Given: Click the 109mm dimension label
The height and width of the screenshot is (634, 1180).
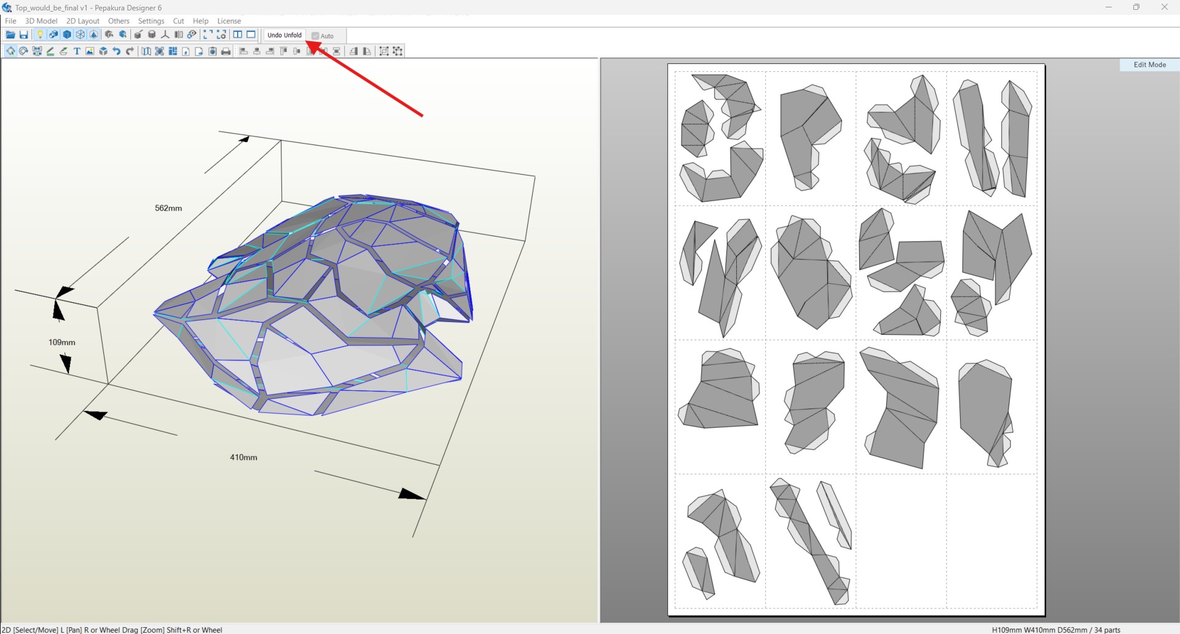Looking at the screenshot, I should (62, 342).
